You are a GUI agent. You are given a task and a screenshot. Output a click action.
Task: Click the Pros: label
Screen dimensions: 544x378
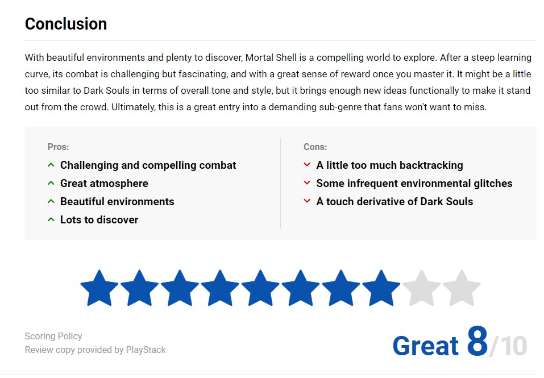click(58, 147)
